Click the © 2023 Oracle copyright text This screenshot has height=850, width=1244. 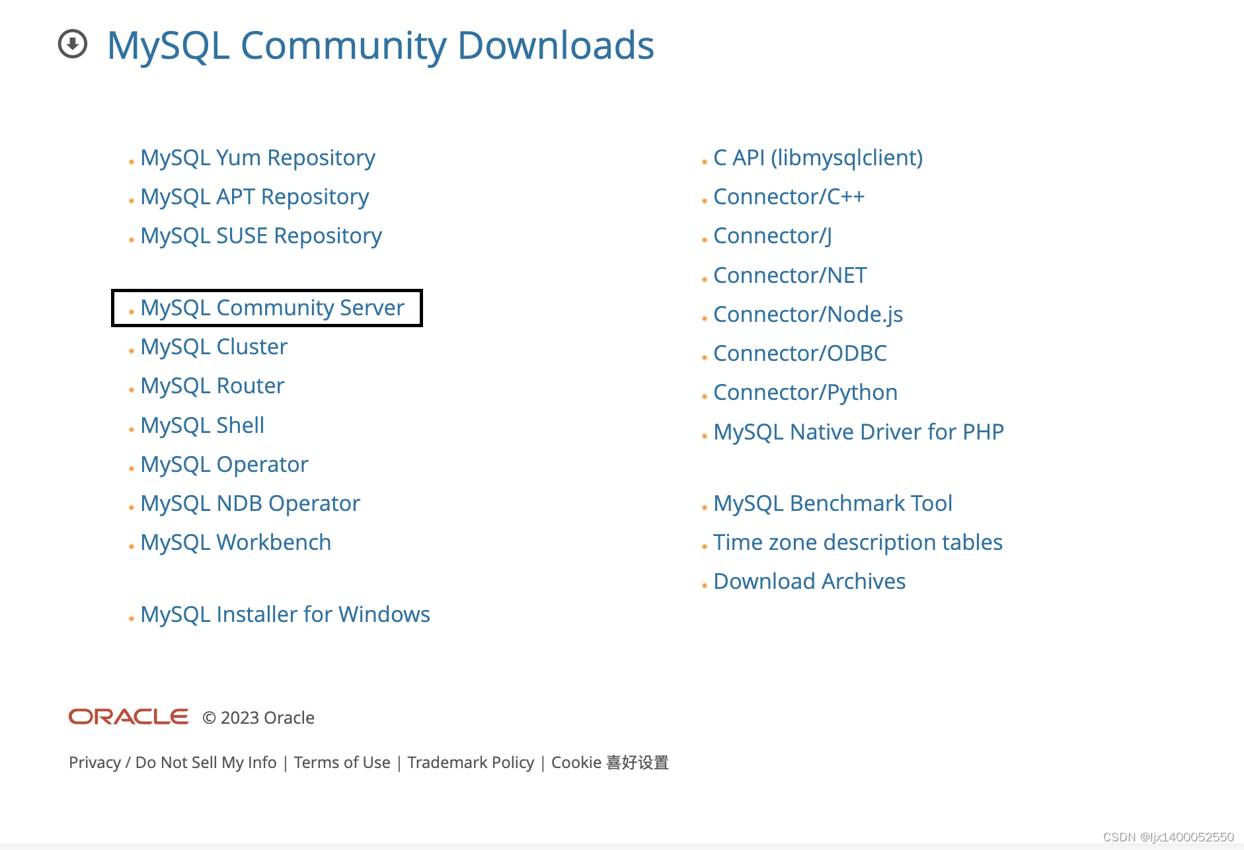tap(258, 718)
